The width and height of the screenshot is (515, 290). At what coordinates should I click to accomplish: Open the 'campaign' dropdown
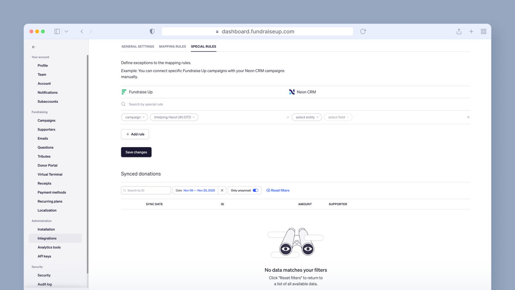point(134,117)
